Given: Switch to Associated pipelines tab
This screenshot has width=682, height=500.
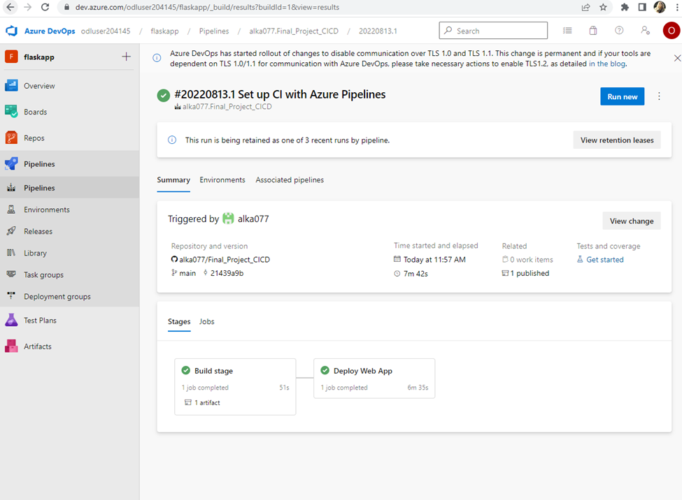Looking at the screenshot, I should 290,180.
